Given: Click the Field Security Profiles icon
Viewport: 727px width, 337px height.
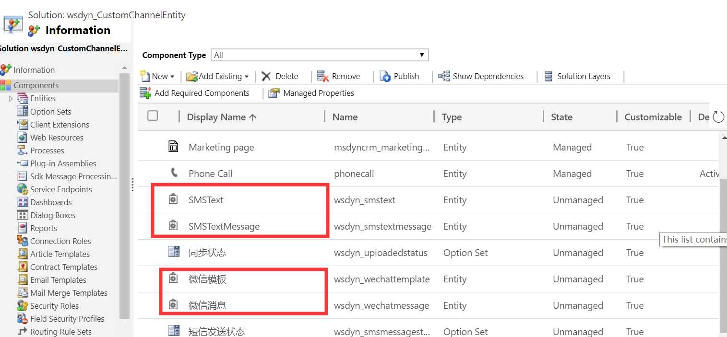Looking at the screenshot, I should (23, 318).
